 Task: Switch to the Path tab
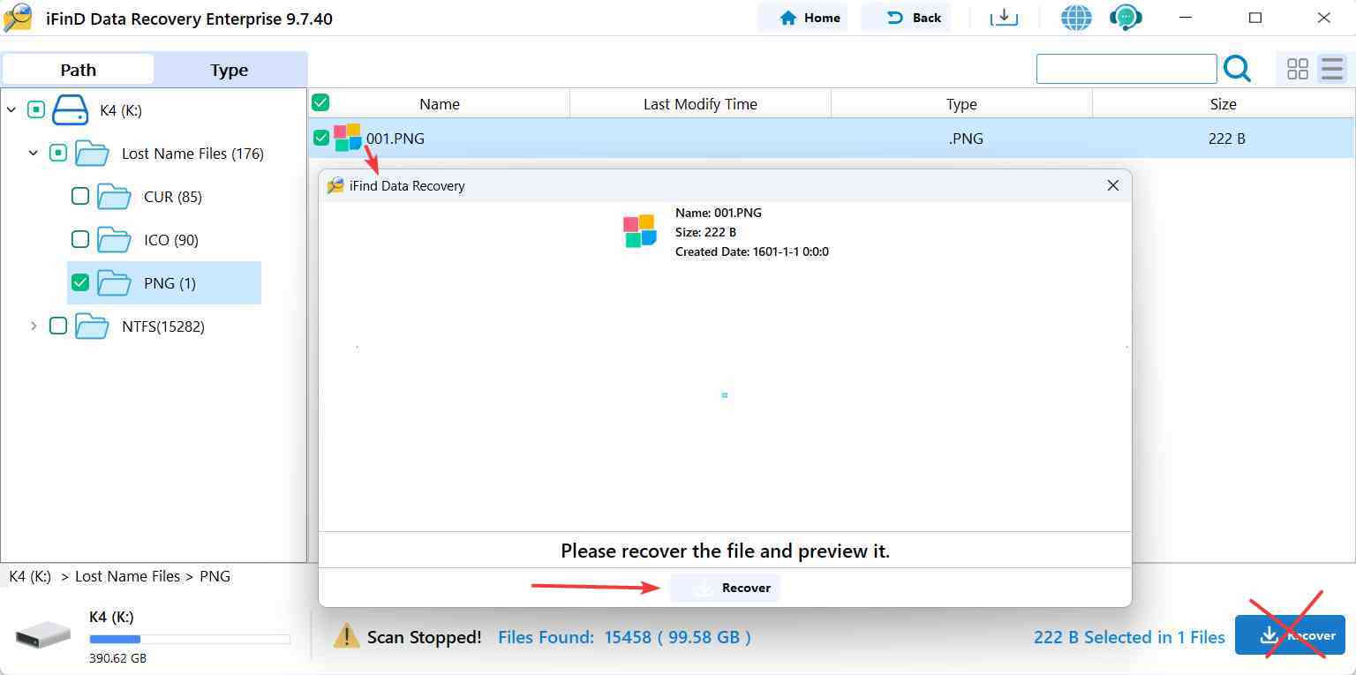(x=78, y=70)
